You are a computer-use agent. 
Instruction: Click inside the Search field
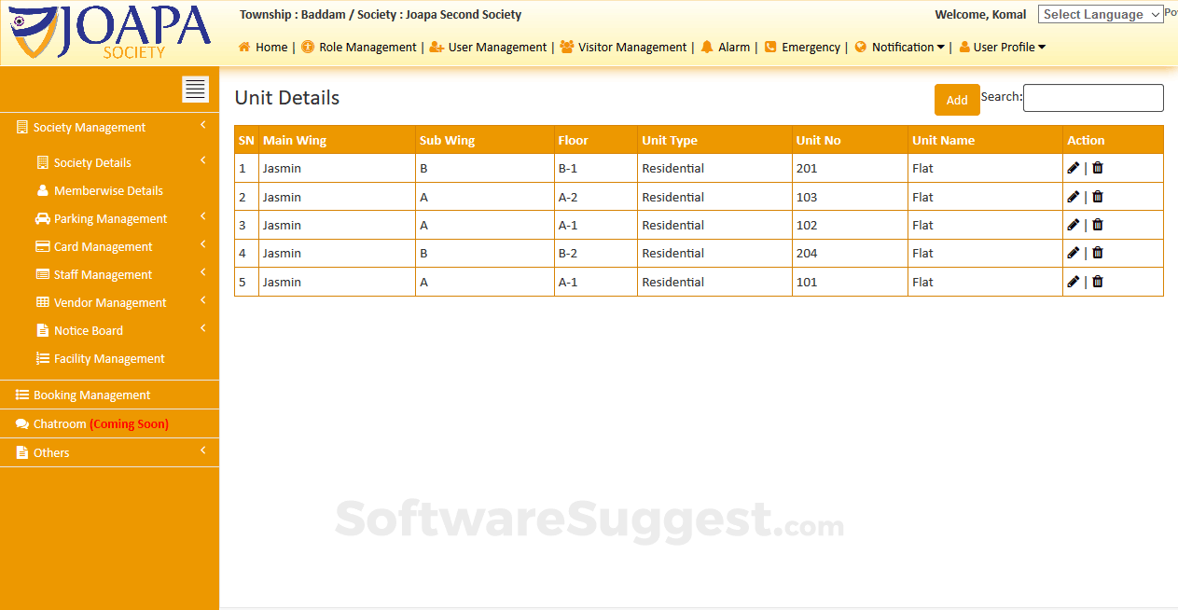pyautogui.click(x=1092, y=97)
